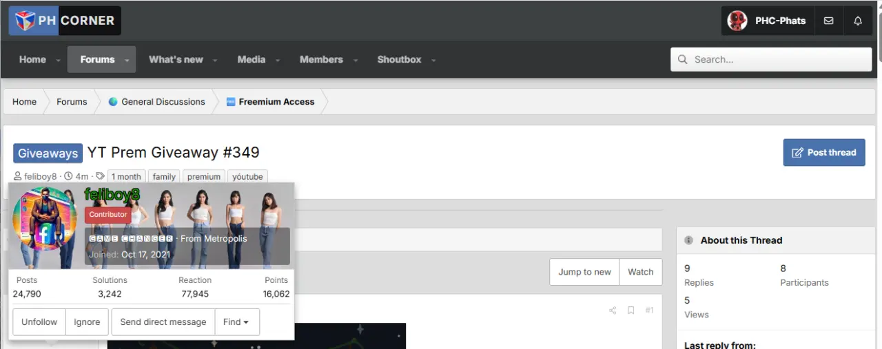Click the PHC-Phats avatar in header
The width and height of the screenshot is (882, 349).
(x=738, y=21)
